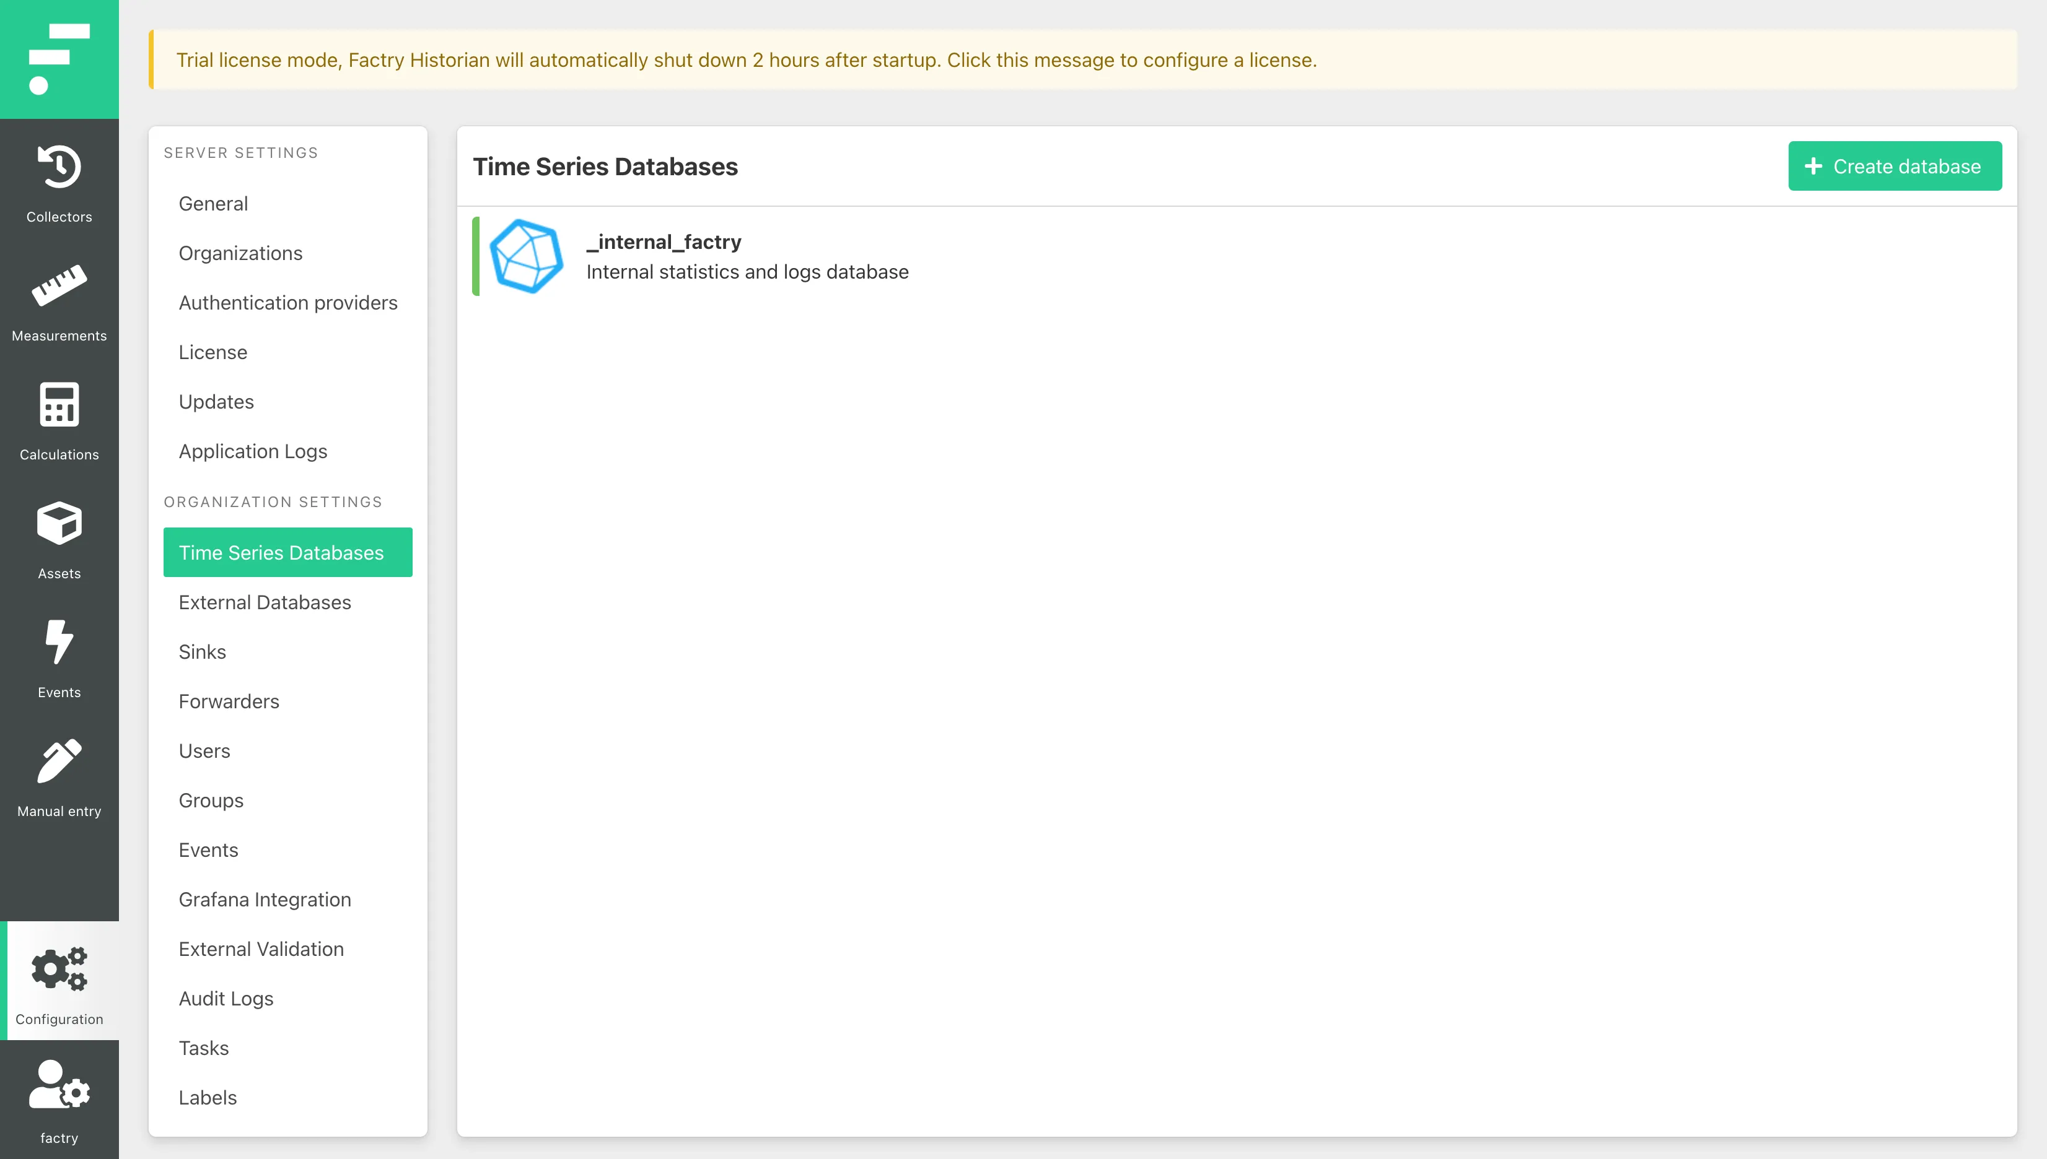Open the Collectors section
This screenshot has width=2047, height=1159.
(x=59, y=182)
